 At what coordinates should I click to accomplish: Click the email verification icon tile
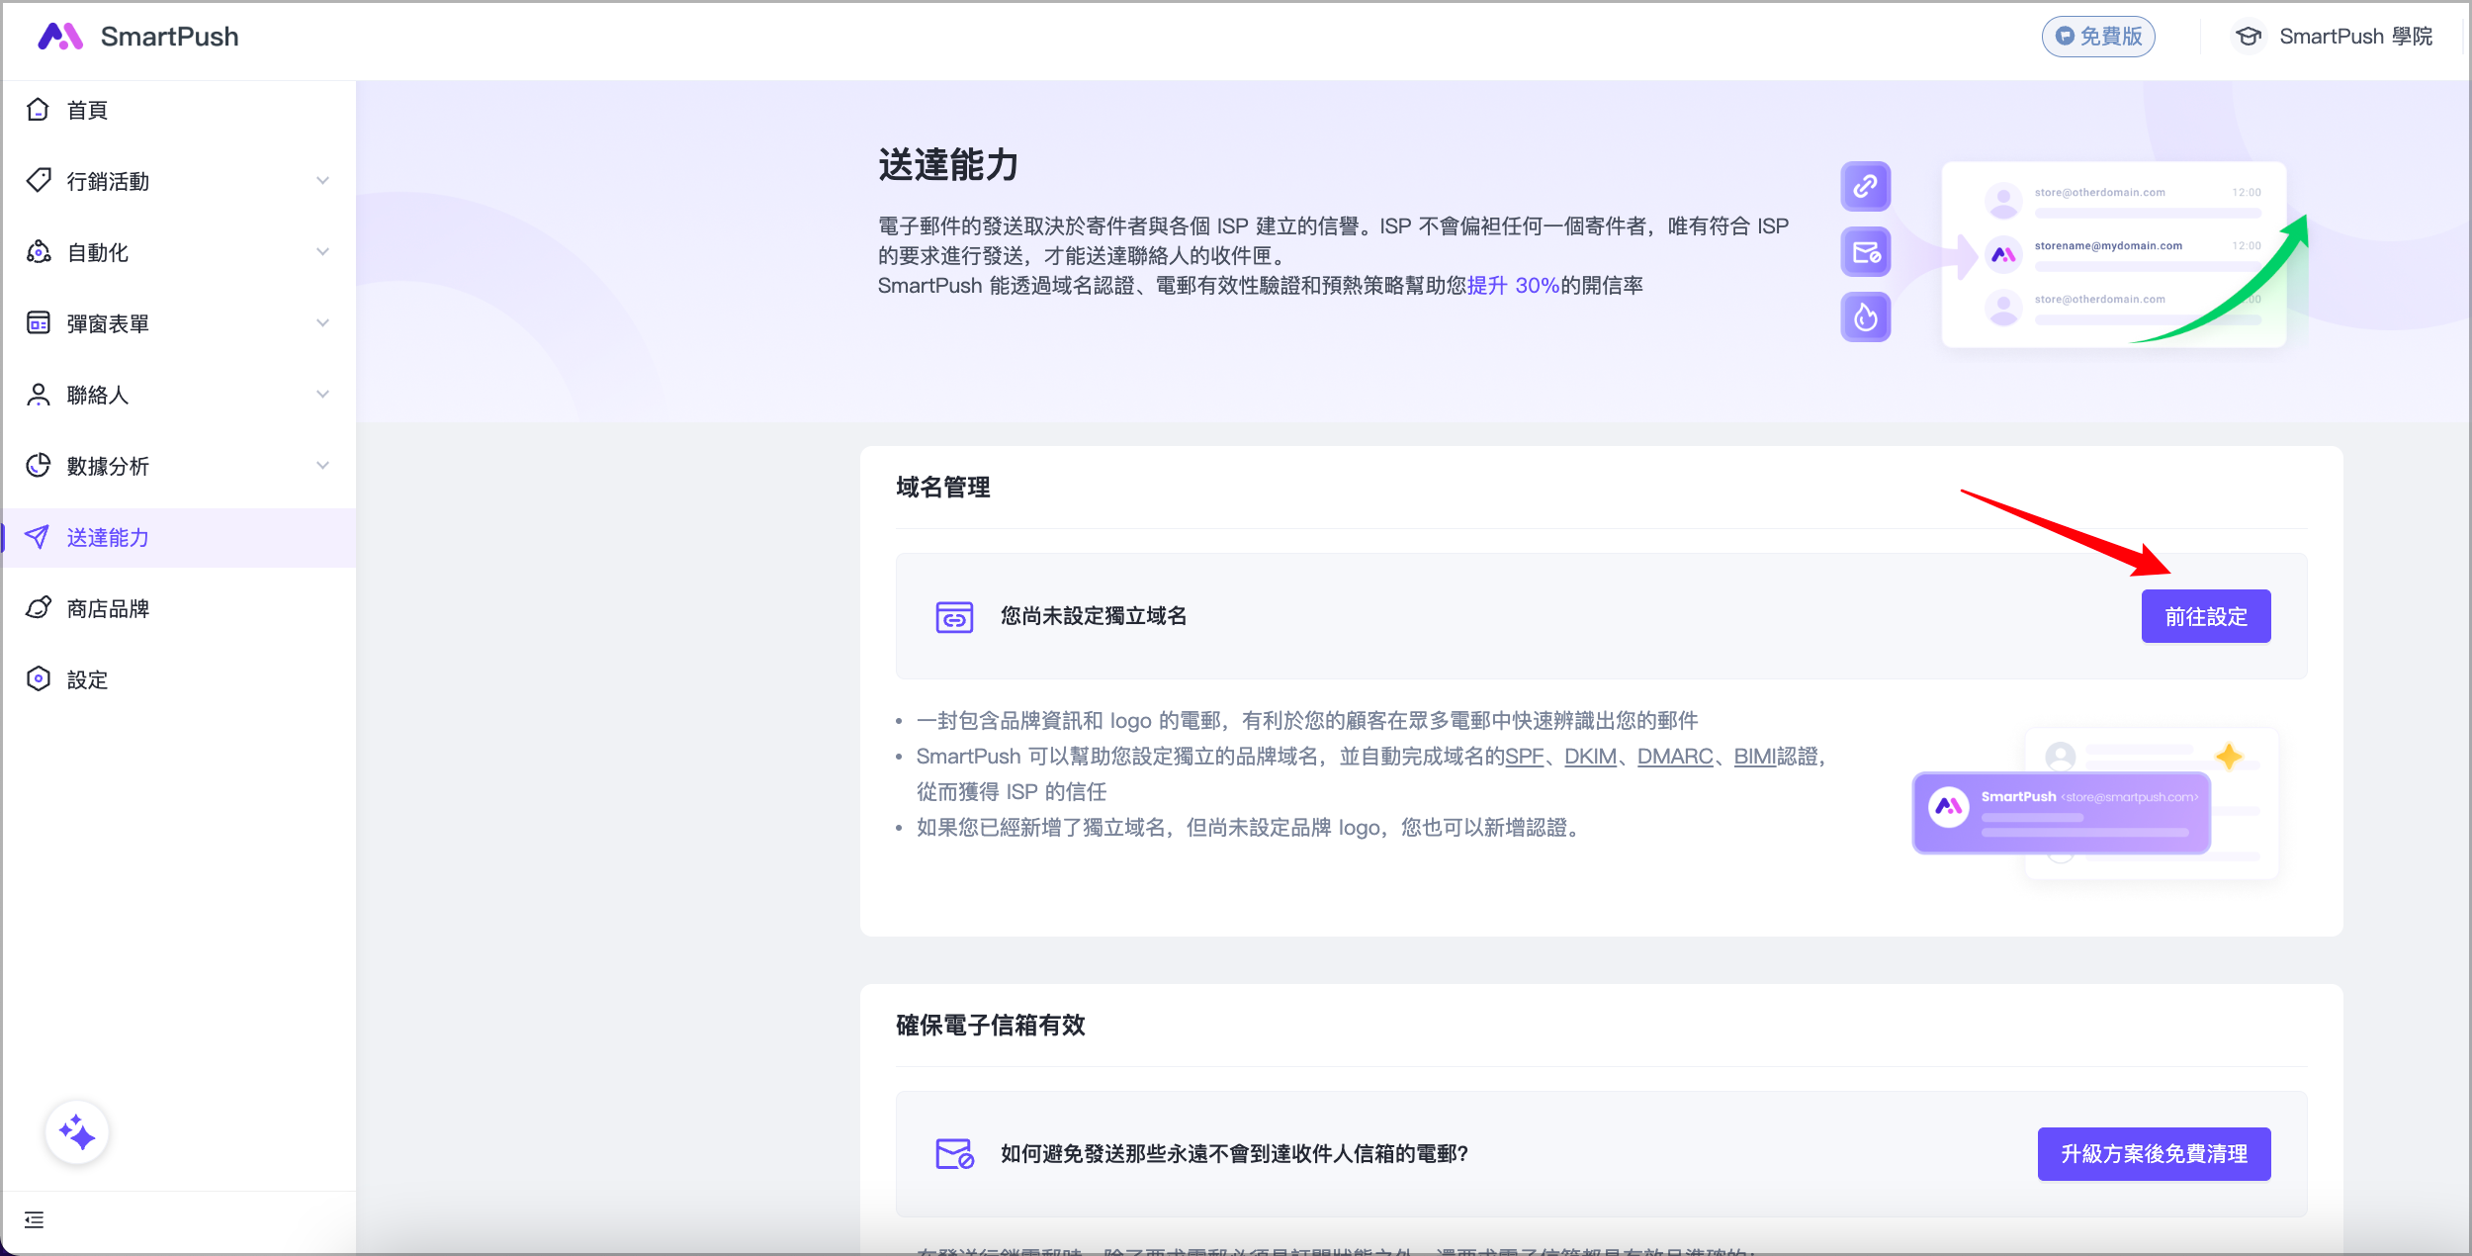[1865, 252]
